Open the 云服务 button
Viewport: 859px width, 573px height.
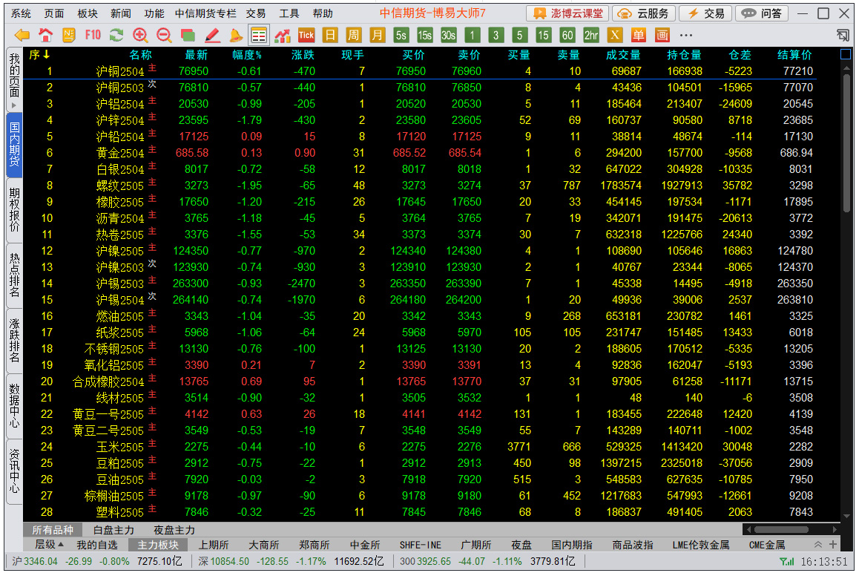click(644, 13)
